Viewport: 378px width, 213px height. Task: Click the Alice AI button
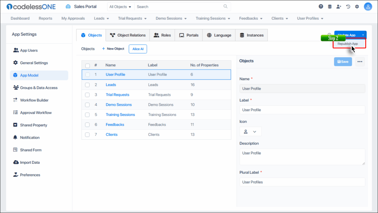tap(138, 49)
